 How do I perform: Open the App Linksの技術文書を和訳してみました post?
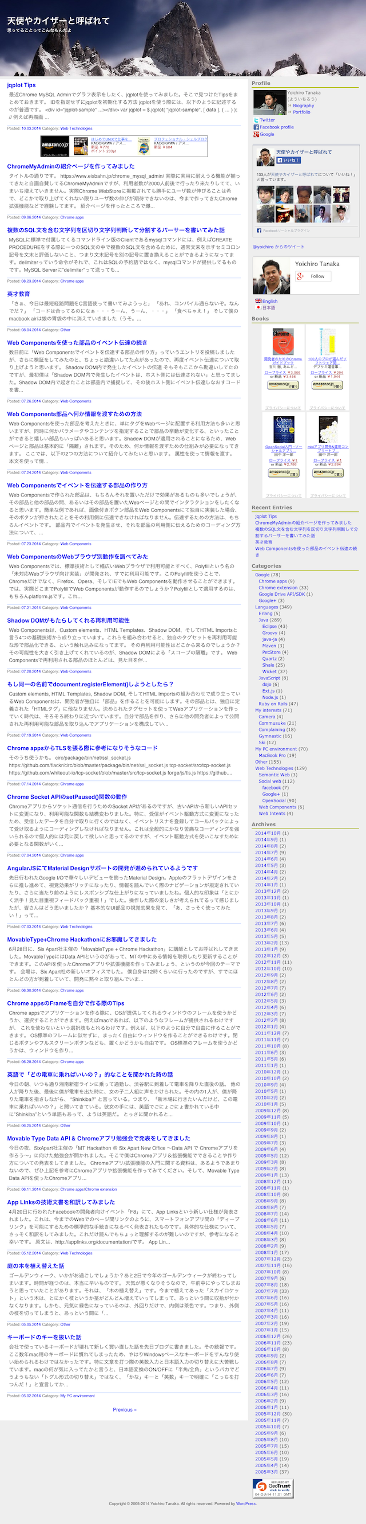tap(61, 1202)
